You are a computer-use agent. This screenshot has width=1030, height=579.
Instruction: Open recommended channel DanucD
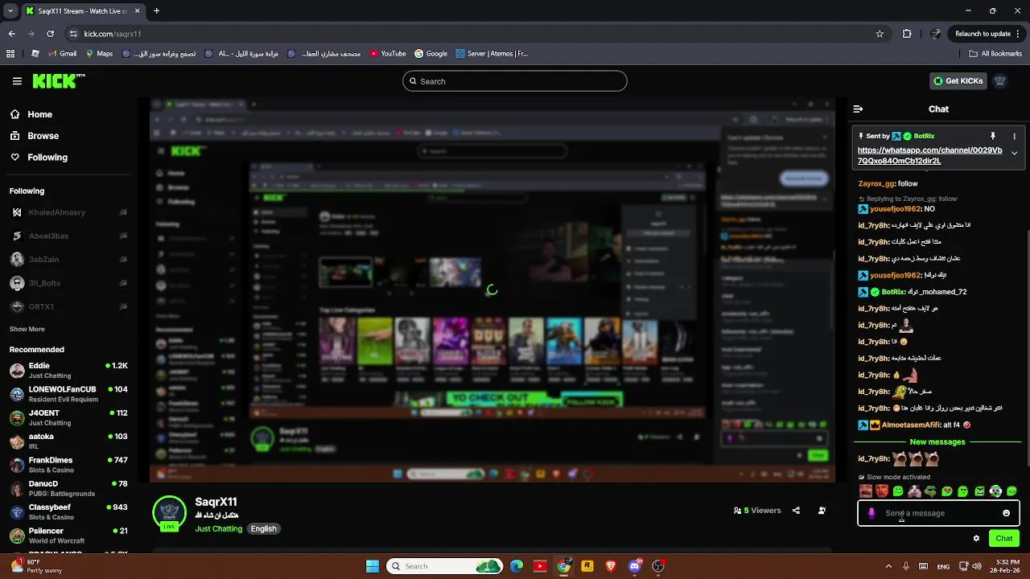pos(69,488)
